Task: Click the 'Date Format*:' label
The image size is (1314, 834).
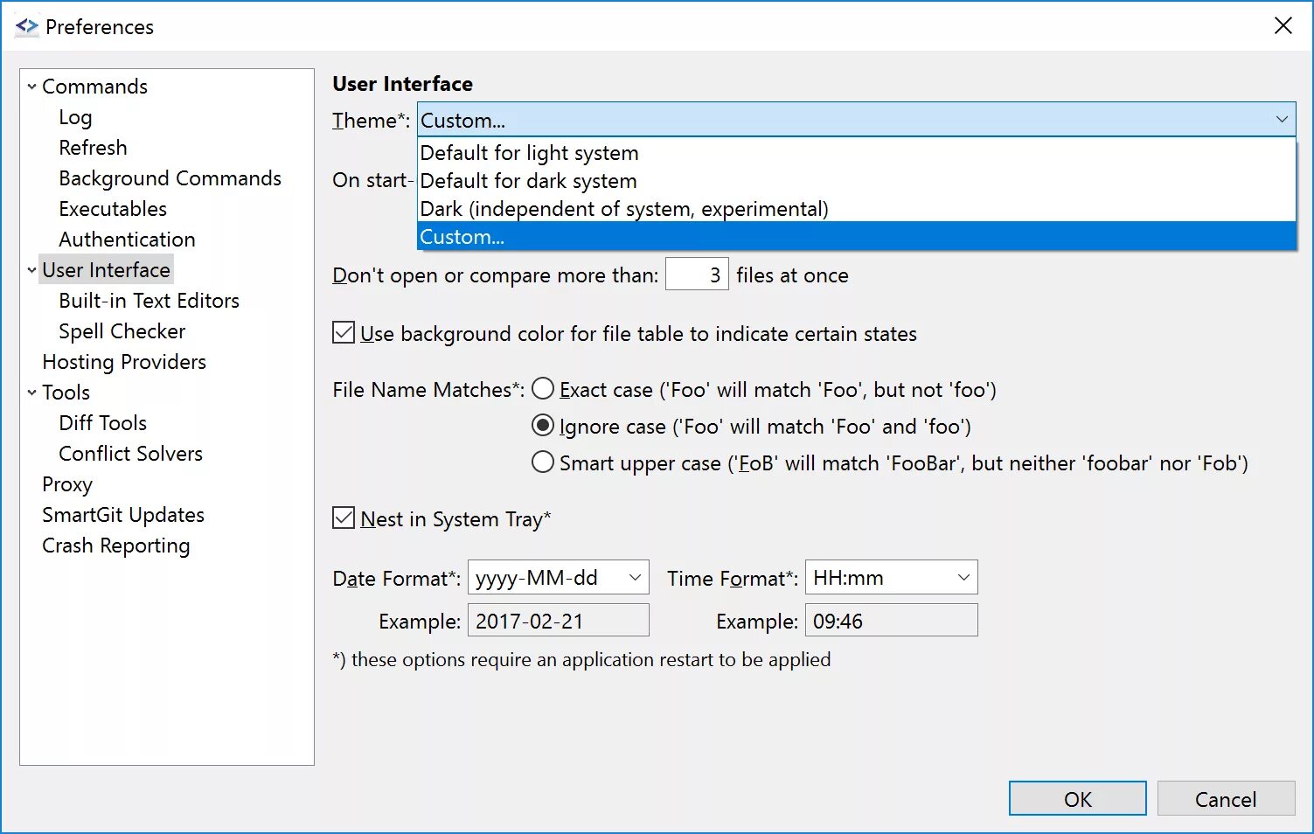Action: coord(396,578)
